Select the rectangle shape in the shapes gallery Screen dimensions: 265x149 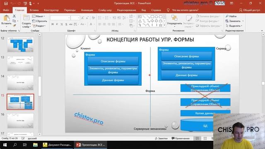152,17
